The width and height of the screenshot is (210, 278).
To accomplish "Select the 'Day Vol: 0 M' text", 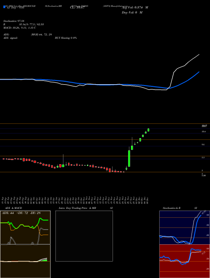I will 132,13.
